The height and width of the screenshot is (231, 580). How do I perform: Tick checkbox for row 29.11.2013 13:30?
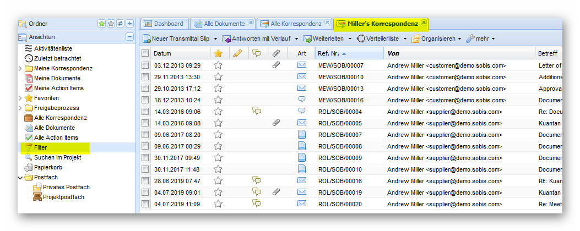pos(145,77)
